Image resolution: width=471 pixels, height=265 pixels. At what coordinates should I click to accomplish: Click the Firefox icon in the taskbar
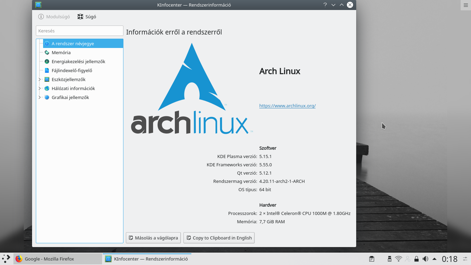(x=19, y=259)
